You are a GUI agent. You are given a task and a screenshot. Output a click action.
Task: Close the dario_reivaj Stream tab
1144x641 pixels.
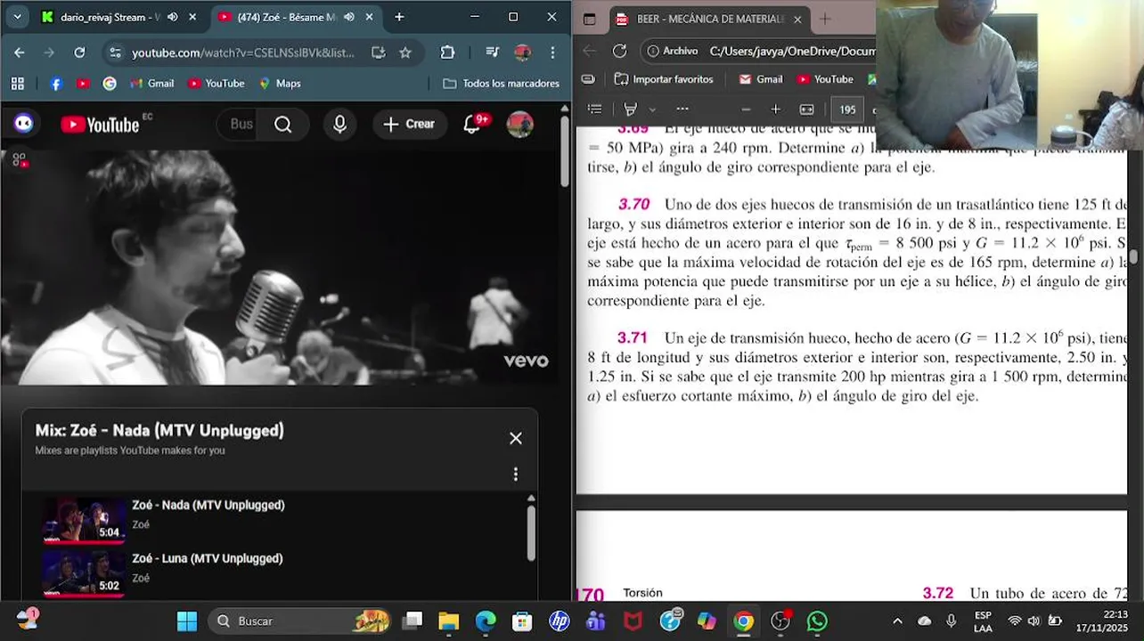click(192, 17)
